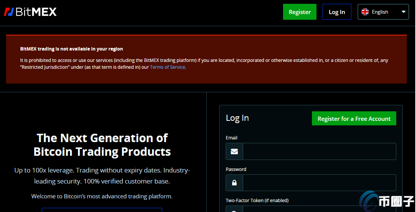Click the Log In form heading
The width and height of the screenshot is (416, 212).
click(237, 118)
